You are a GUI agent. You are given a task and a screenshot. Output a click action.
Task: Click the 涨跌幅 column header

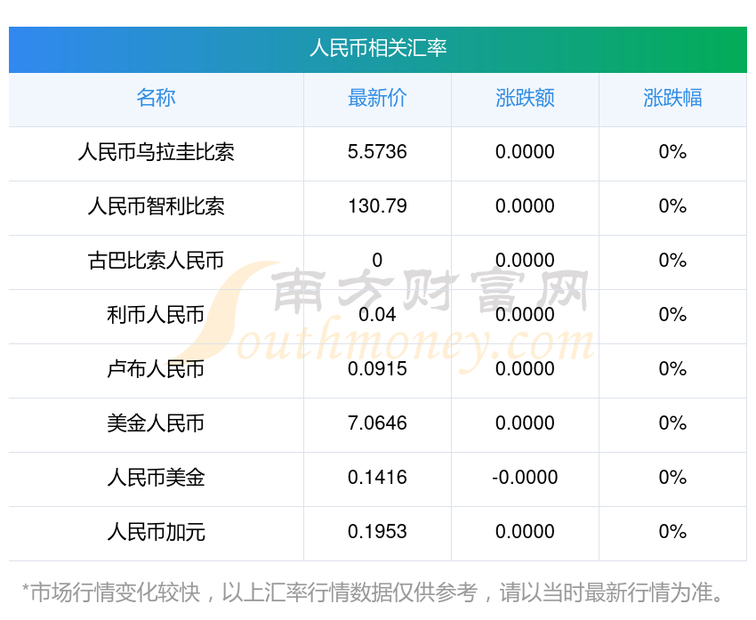pyautogui.click(x=672, y=98)
